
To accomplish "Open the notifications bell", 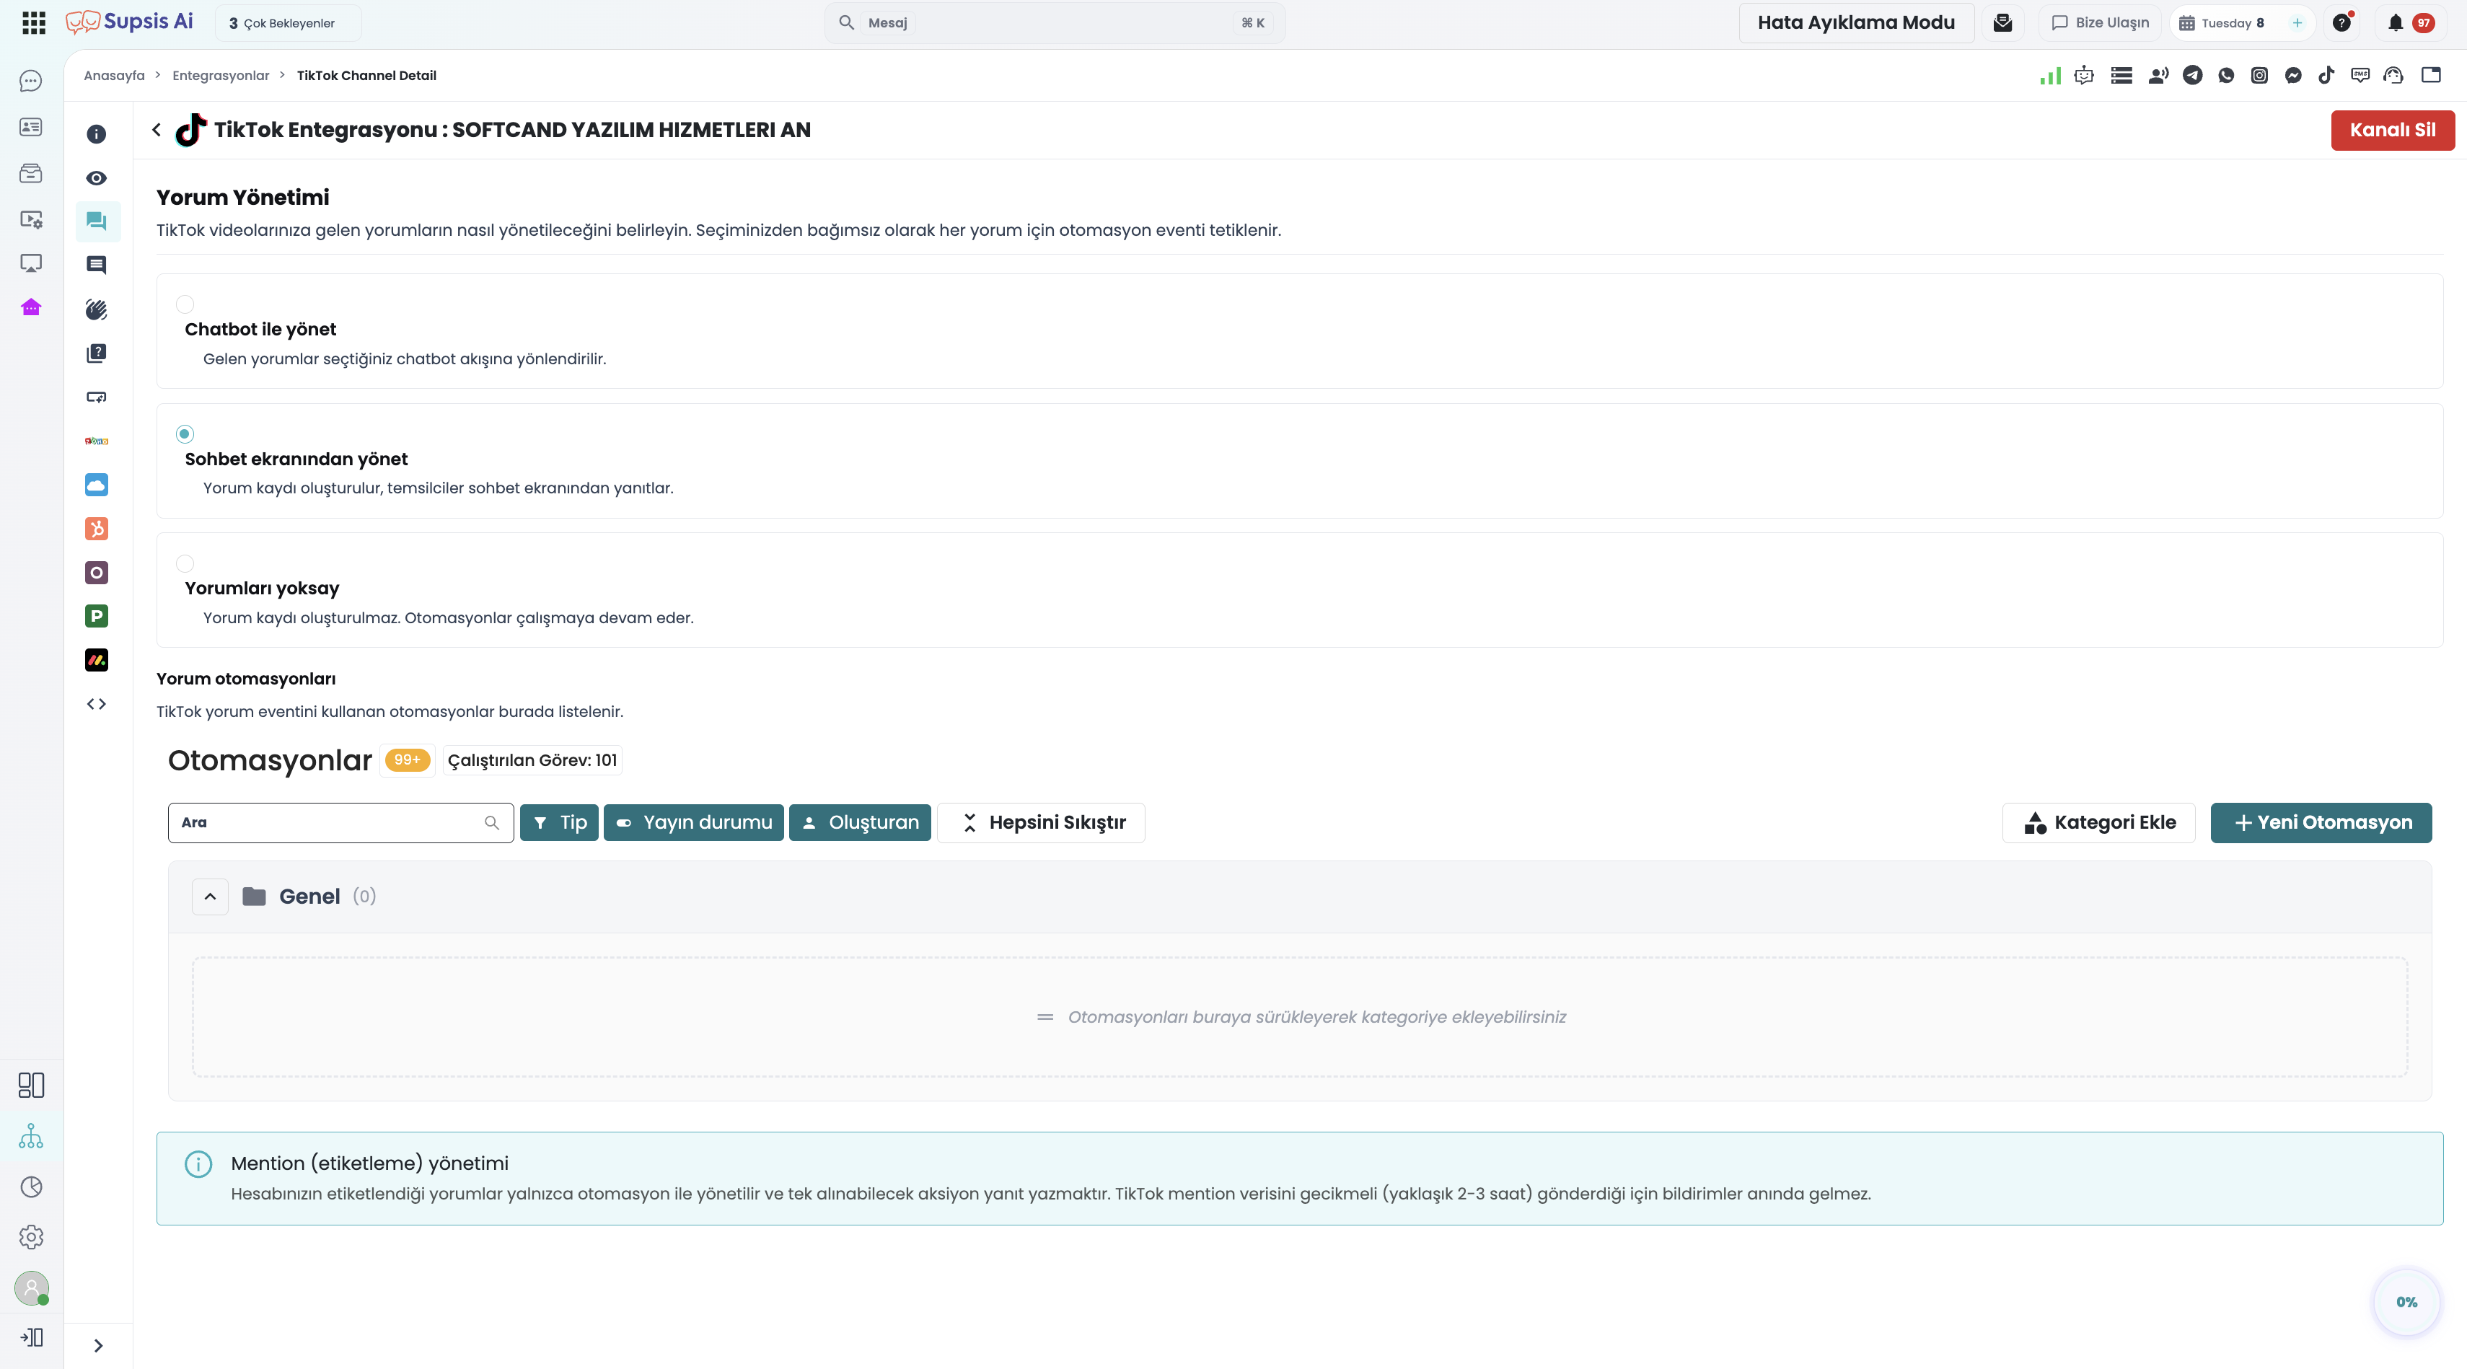I will tap(2395, 22).
